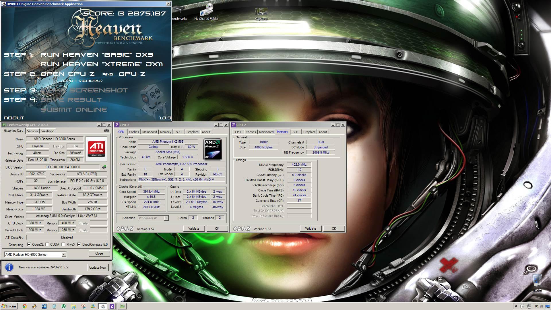
Task: Open the notepad icon in taskbar
Action: (54, 306)
